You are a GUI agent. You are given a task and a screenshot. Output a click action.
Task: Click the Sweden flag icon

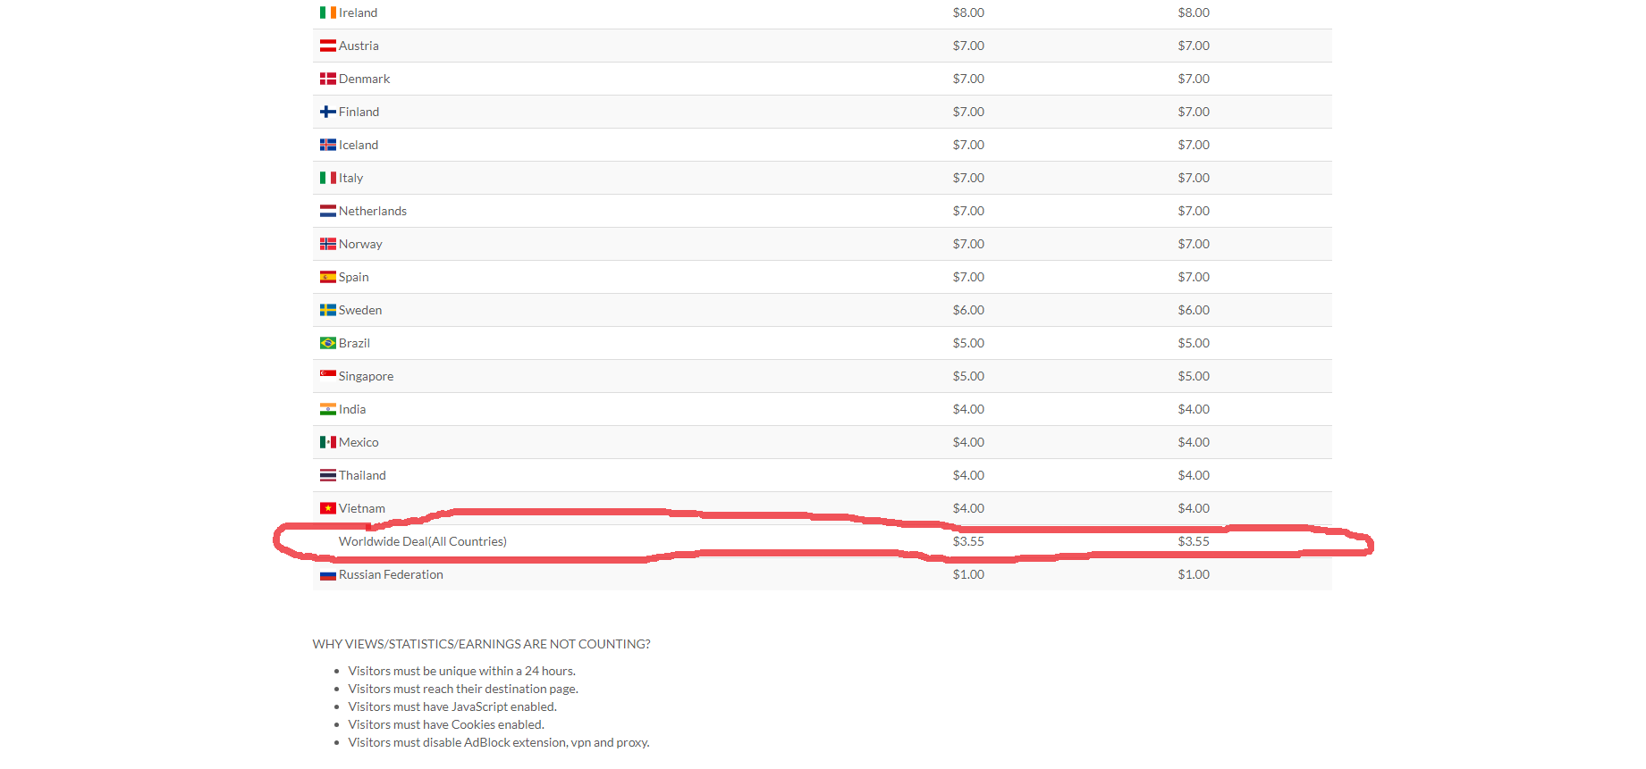(x=327, y=310)
